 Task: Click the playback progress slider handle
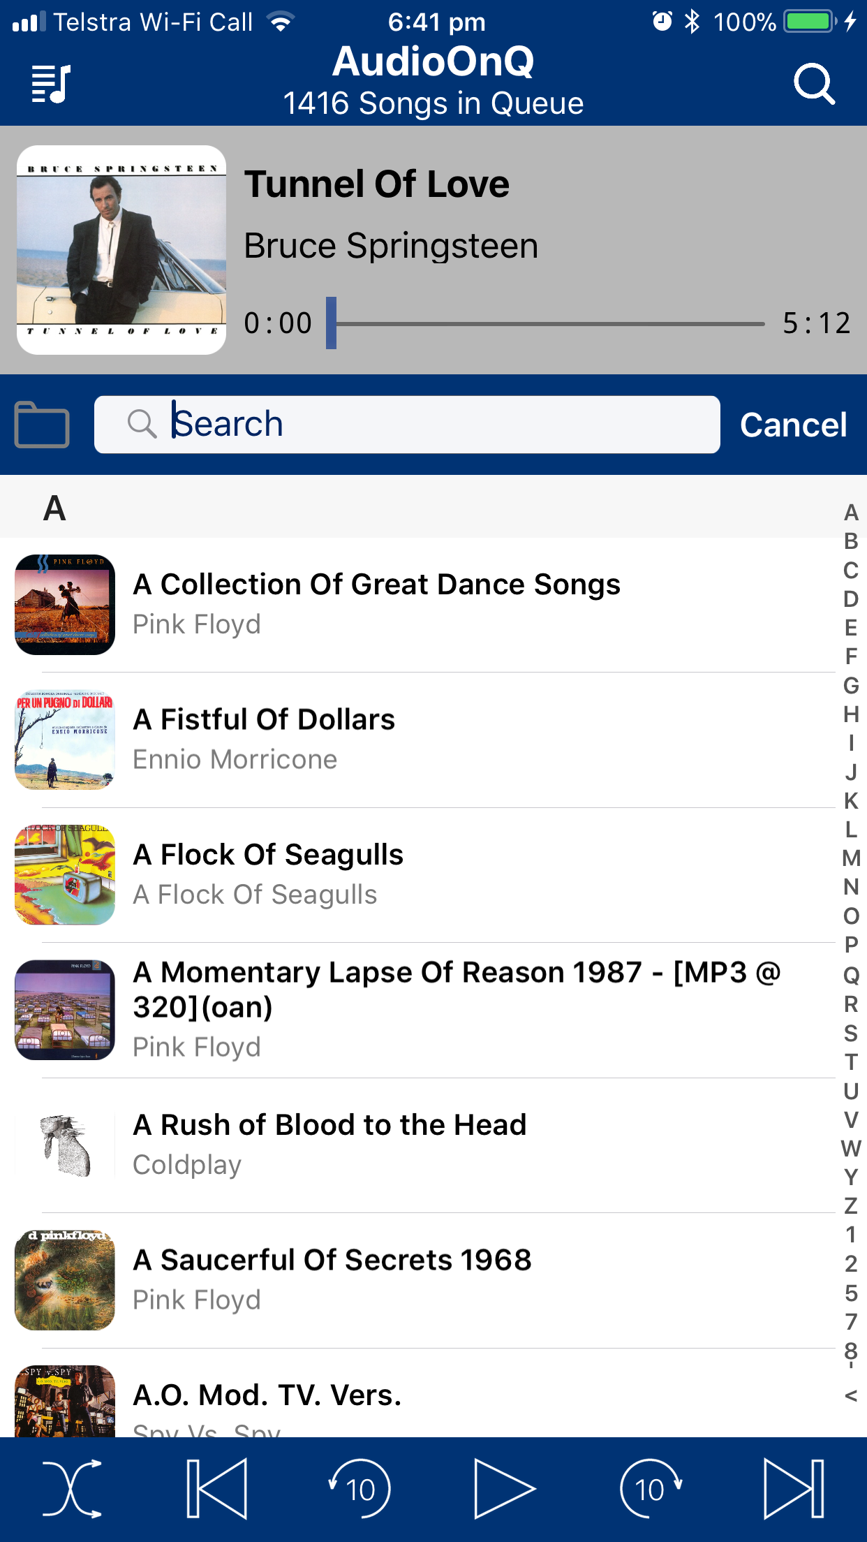[x=332, y=323]
